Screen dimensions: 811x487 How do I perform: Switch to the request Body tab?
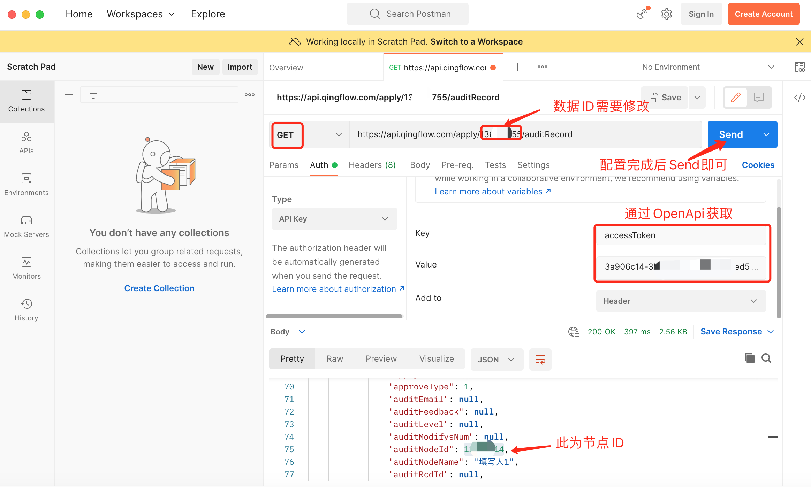(x=420, y=165)
